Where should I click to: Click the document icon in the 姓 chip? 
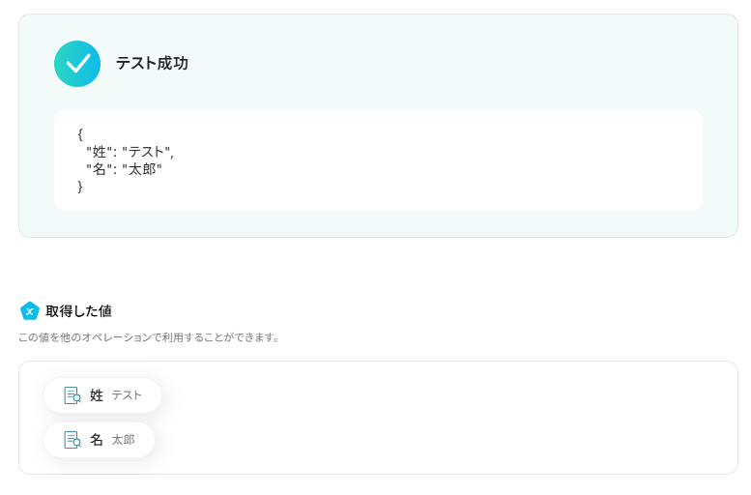coord(72,395)
